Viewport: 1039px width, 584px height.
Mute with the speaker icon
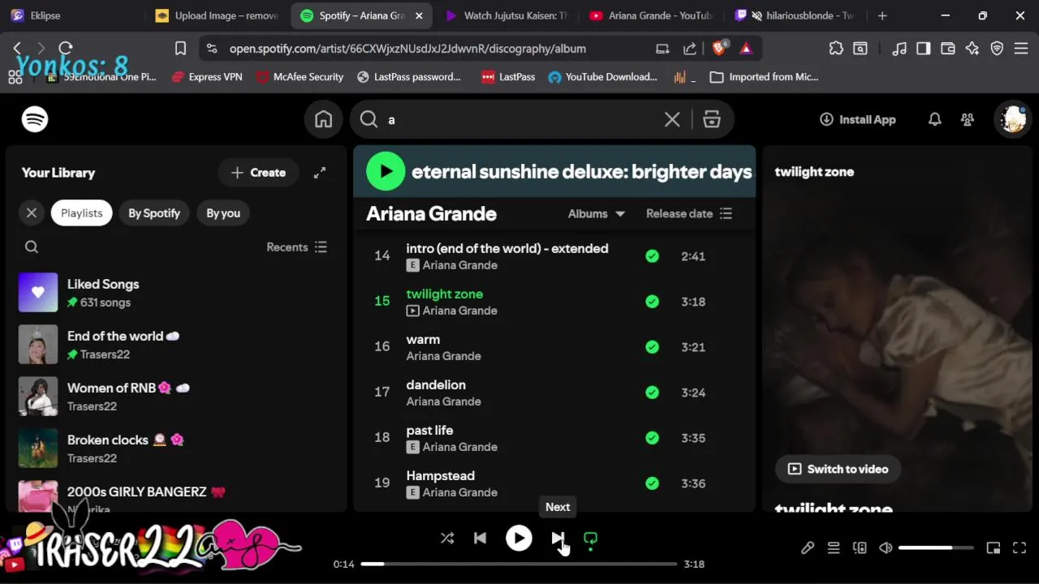(x=886, y=548)
